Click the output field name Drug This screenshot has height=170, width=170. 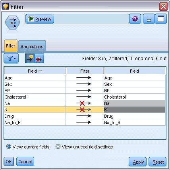[109, 116]
